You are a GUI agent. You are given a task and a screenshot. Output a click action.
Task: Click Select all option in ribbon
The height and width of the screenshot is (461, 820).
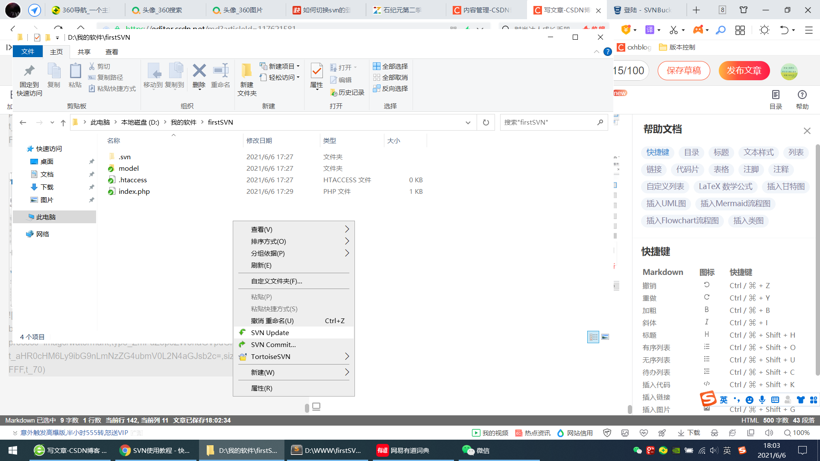(x=391, y=66)
